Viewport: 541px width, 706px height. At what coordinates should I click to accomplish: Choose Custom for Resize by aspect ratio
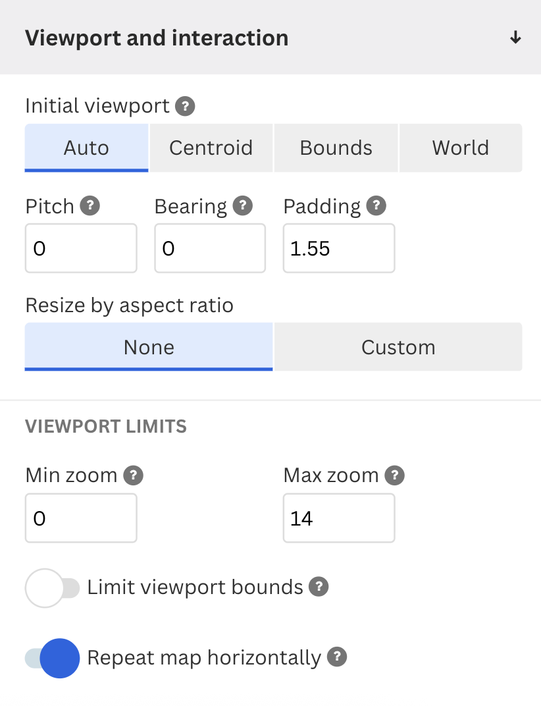398,347
